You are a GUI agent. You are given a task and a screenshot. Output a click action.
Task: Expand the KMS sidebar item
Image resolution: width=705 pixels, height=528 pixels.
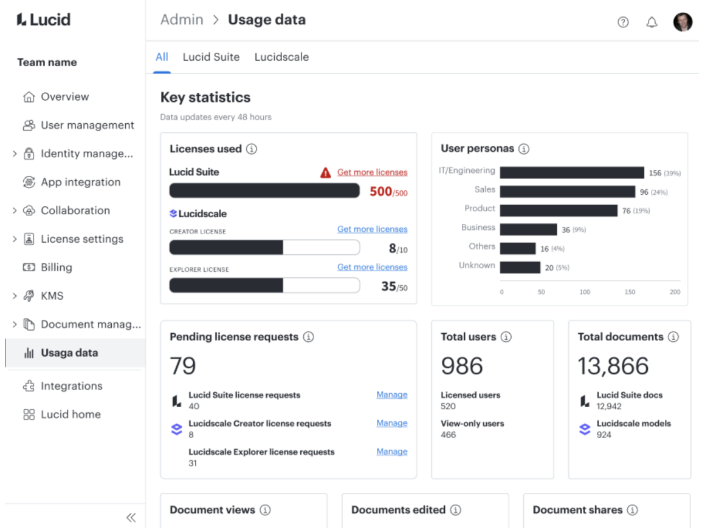pyautogui.click(x=15, y=296)
